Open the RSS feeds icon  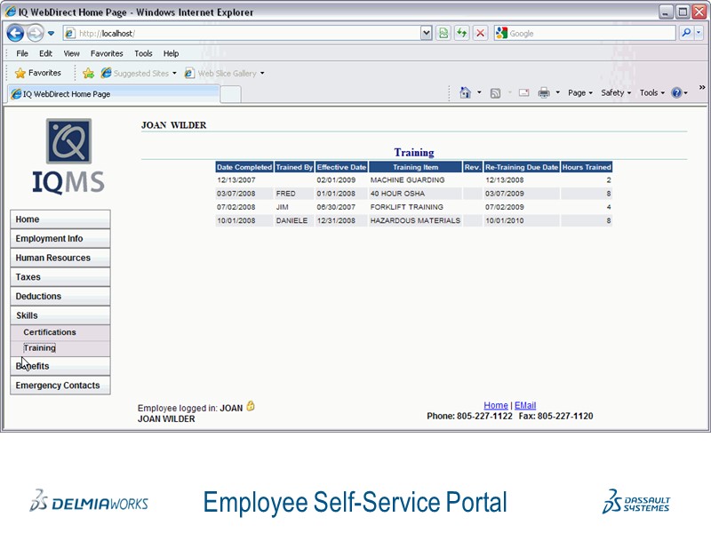[x=494, y=92]
